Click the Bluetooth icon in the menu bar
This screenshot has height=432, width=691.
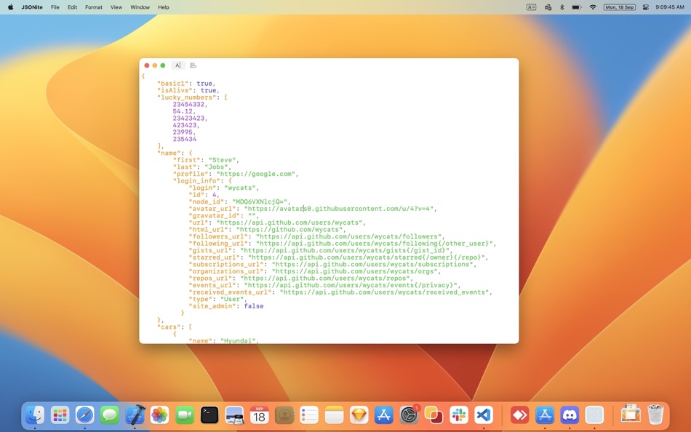[562, 7]
